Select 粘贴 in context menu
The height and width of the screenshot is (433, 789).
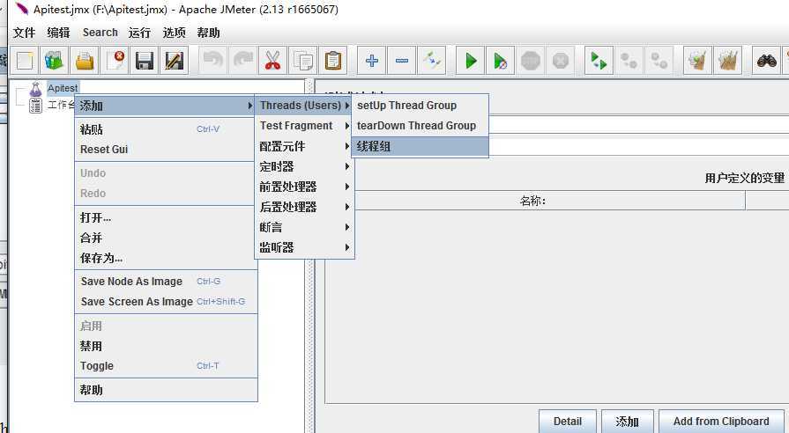tap(166, 129)
